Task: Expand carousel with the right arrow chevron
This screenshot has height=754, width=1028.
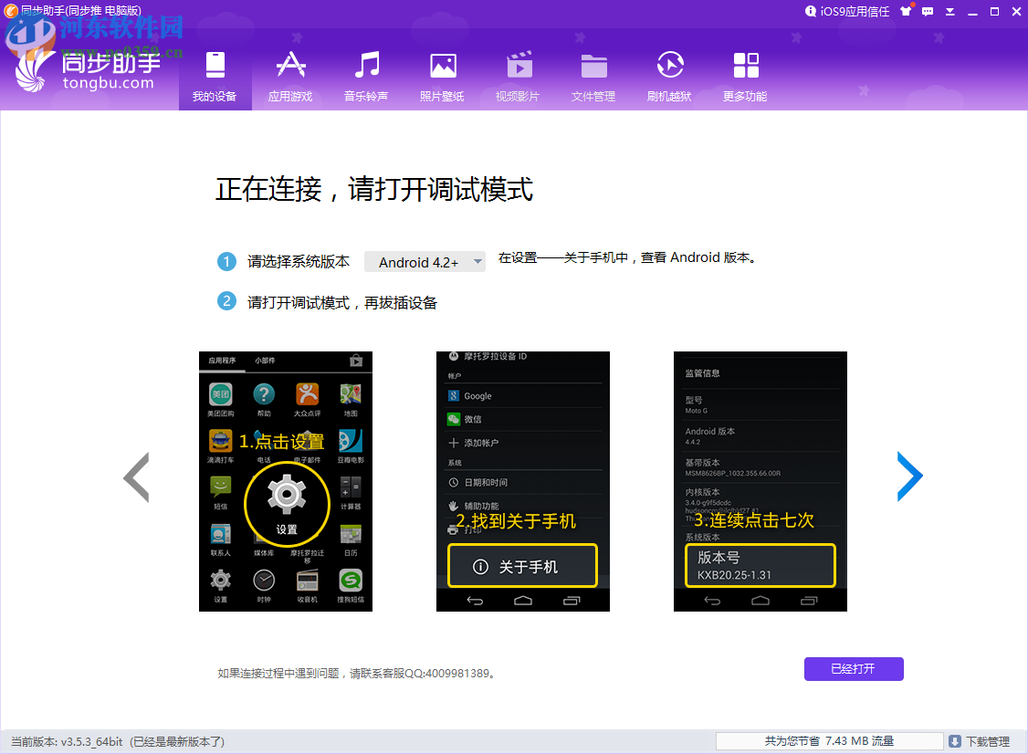Action: click(909, 476)
